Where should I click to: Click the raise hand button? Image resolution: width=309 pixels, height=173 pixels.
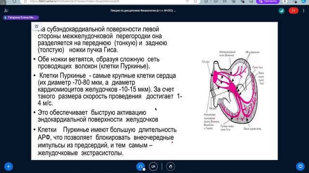[x=170, y=167]
